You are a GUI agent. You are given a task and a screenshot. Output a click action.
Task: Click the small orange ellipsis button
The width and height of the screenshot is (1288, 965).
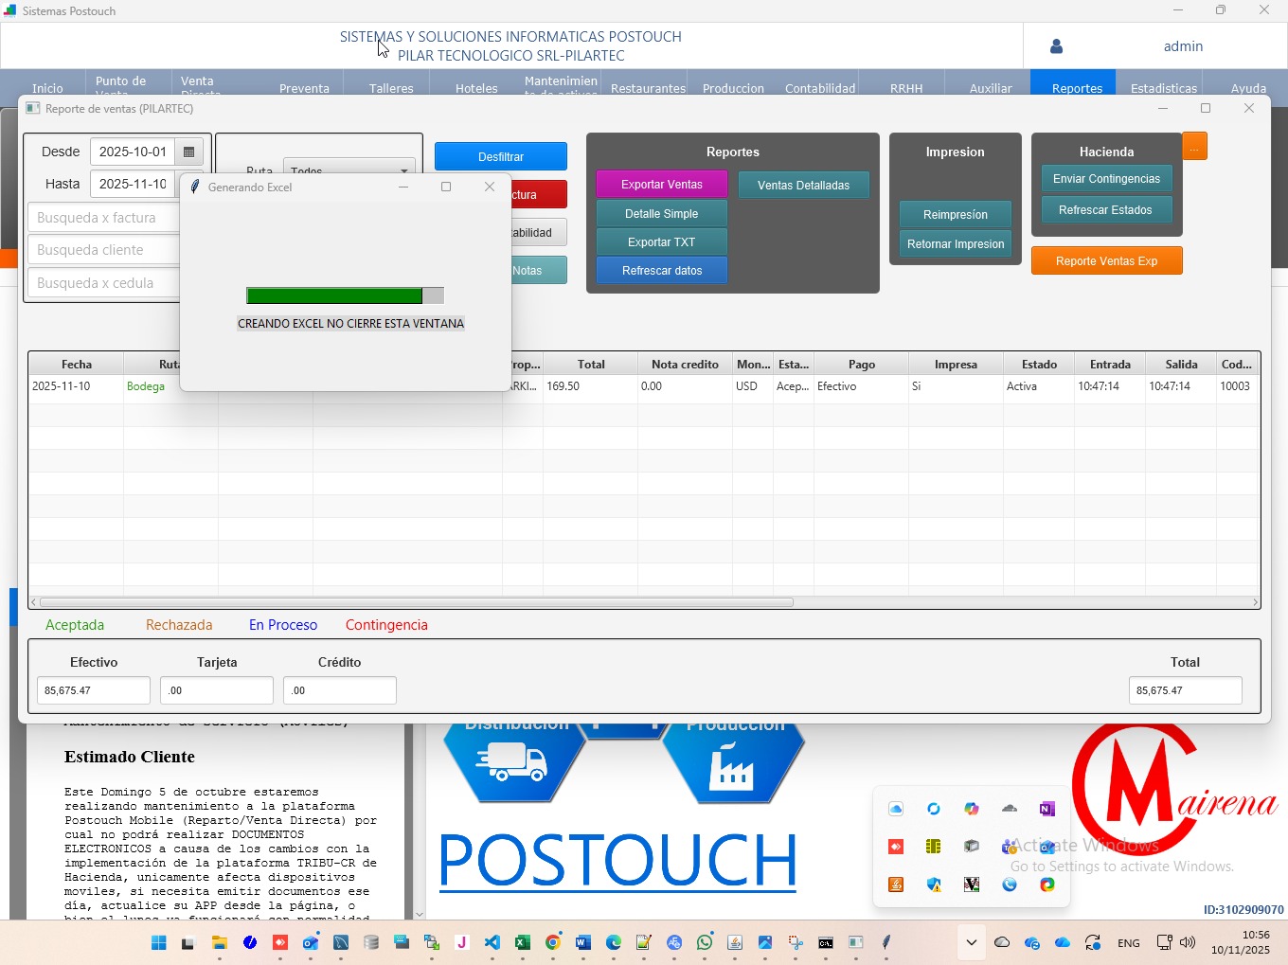coord(1194,147)
